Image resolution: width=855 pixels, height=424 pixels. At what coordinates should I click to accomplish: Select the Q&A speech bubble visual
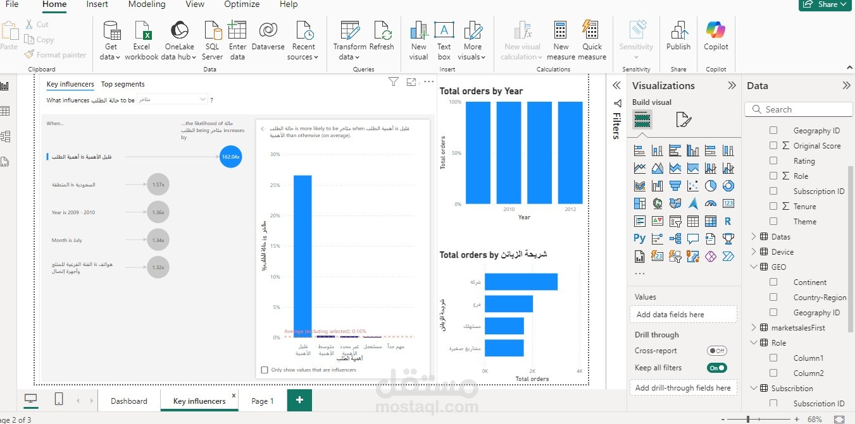(692, 239)
